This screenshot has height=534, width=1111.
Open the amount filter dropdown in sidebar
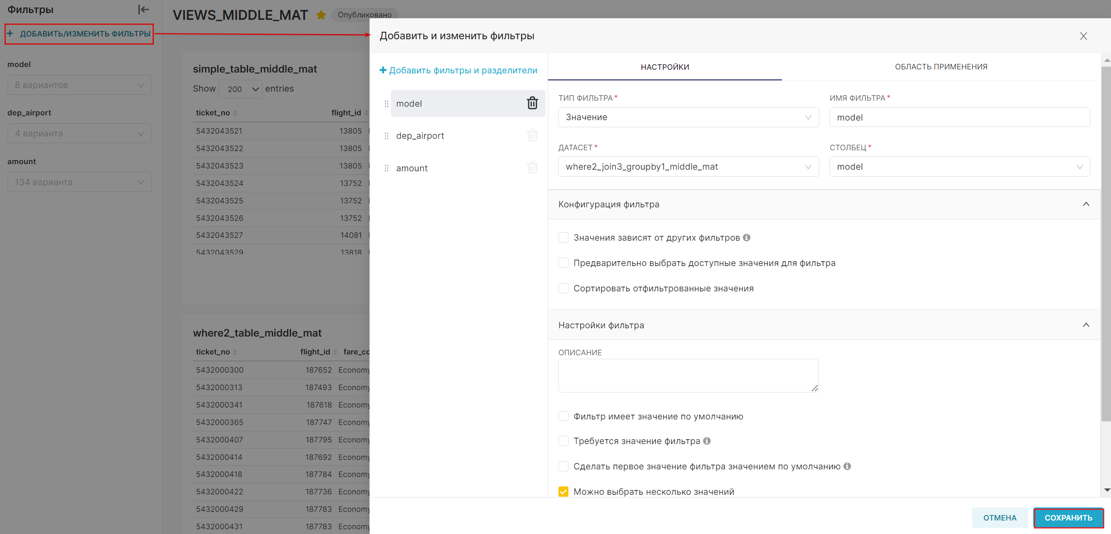click(x=79, y=182)
